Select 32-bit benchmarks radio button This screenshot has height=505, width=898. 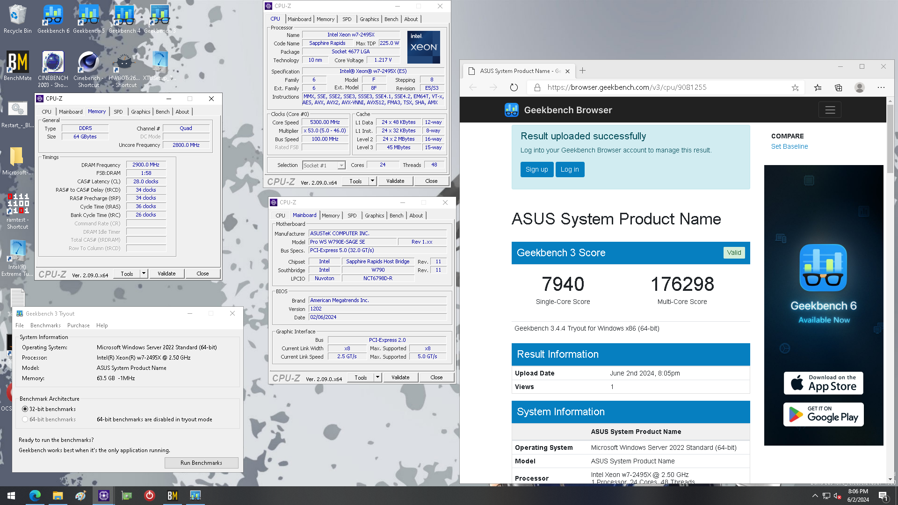[25, 409]
